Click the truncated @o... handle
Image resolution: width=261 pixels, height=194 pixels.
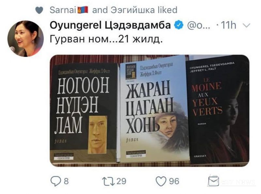point(199,25)
